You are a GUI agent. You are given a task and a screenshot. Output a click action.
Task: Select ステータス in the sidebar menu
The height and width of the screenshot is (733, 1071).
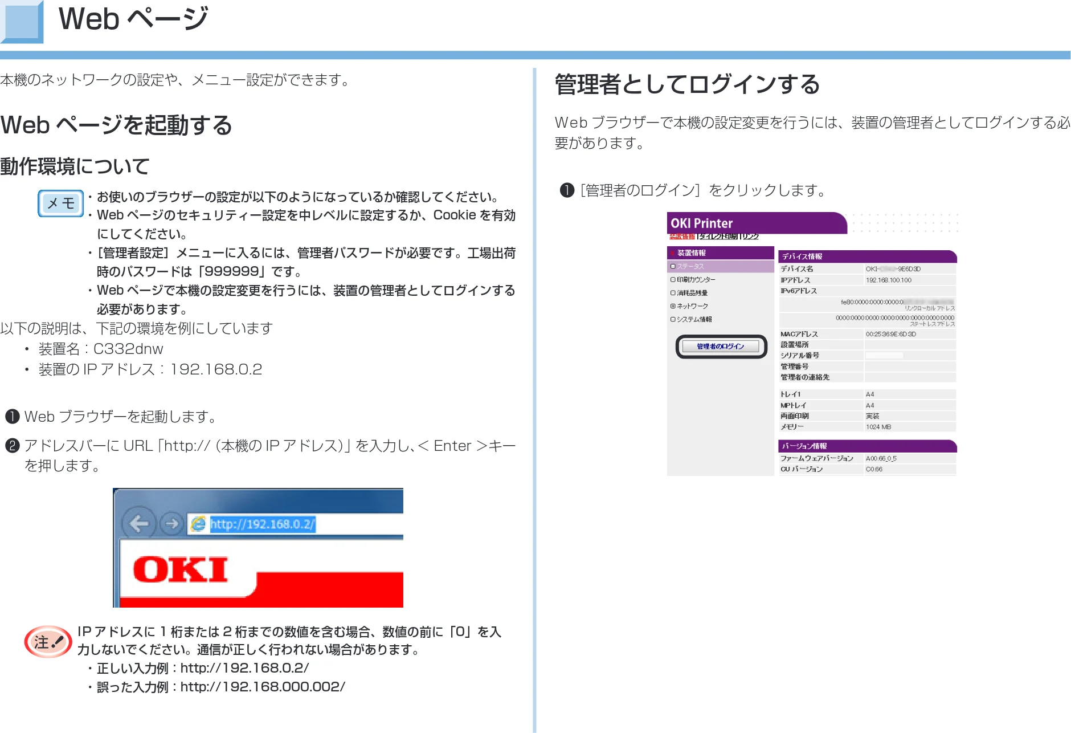click(720, 266)
